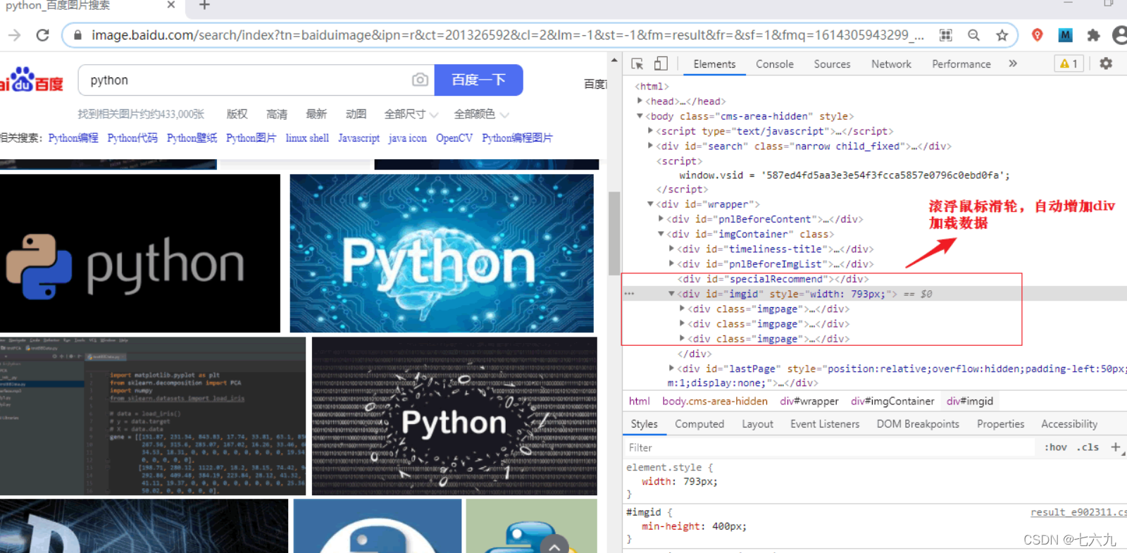
Task: Switch to the Elements tab
Action: [x=714, y=64]
